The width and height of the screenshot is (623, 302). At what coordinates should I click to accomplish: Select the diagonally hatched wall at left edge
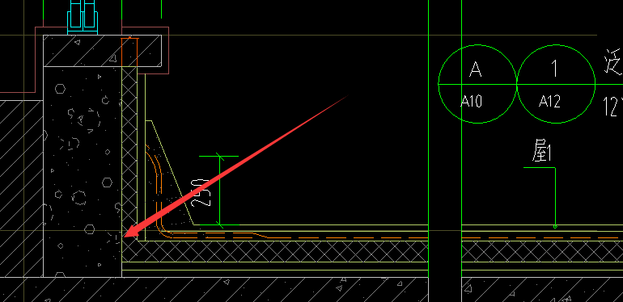[22, 189]
